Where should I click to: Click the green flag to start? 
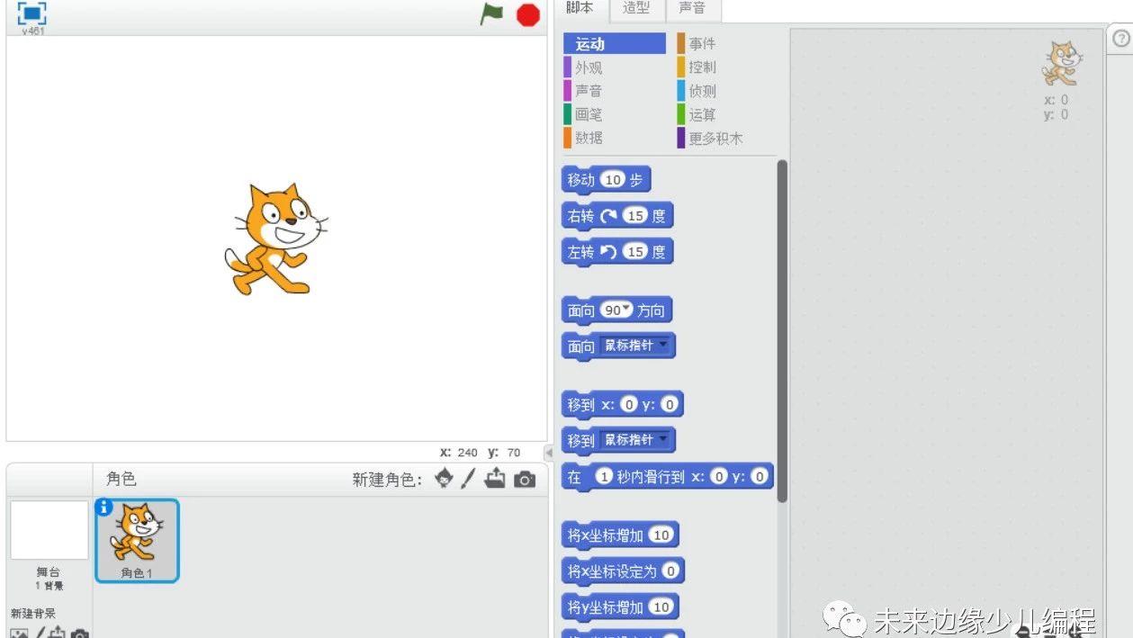tap(491, 13)
